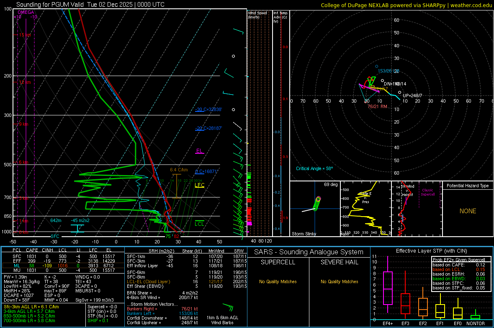
Task: Click the 'EFF' parcel row label
Action: coord(17,261)
